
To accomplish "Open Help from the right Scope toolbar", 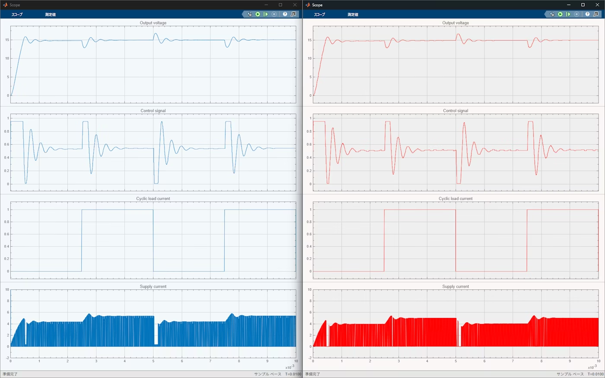I will [587, 14].
